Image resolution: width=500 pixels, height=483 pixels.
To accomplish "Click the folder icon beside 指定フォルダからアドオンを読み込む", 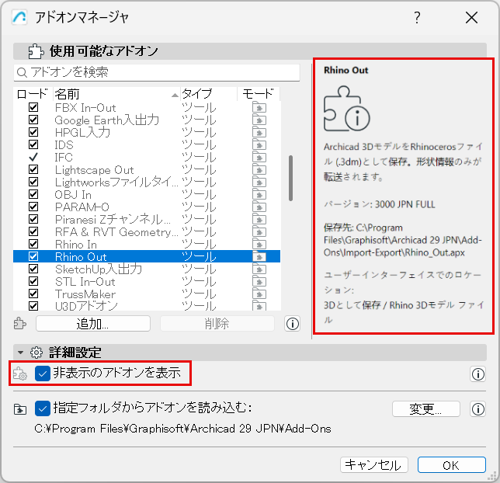I will coord(20,409).
